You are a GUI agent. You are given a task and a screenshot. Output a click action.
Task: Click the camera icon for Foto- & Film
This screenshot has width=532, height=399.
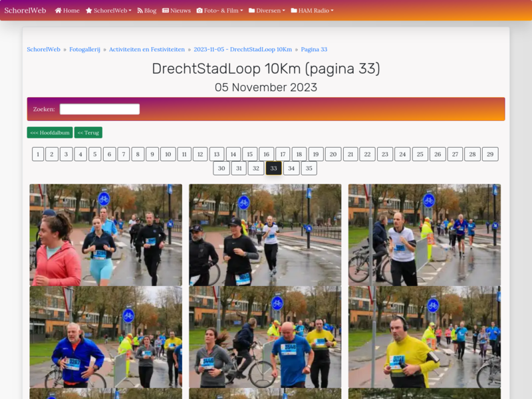pyautogui.click(x=199, y=11)
